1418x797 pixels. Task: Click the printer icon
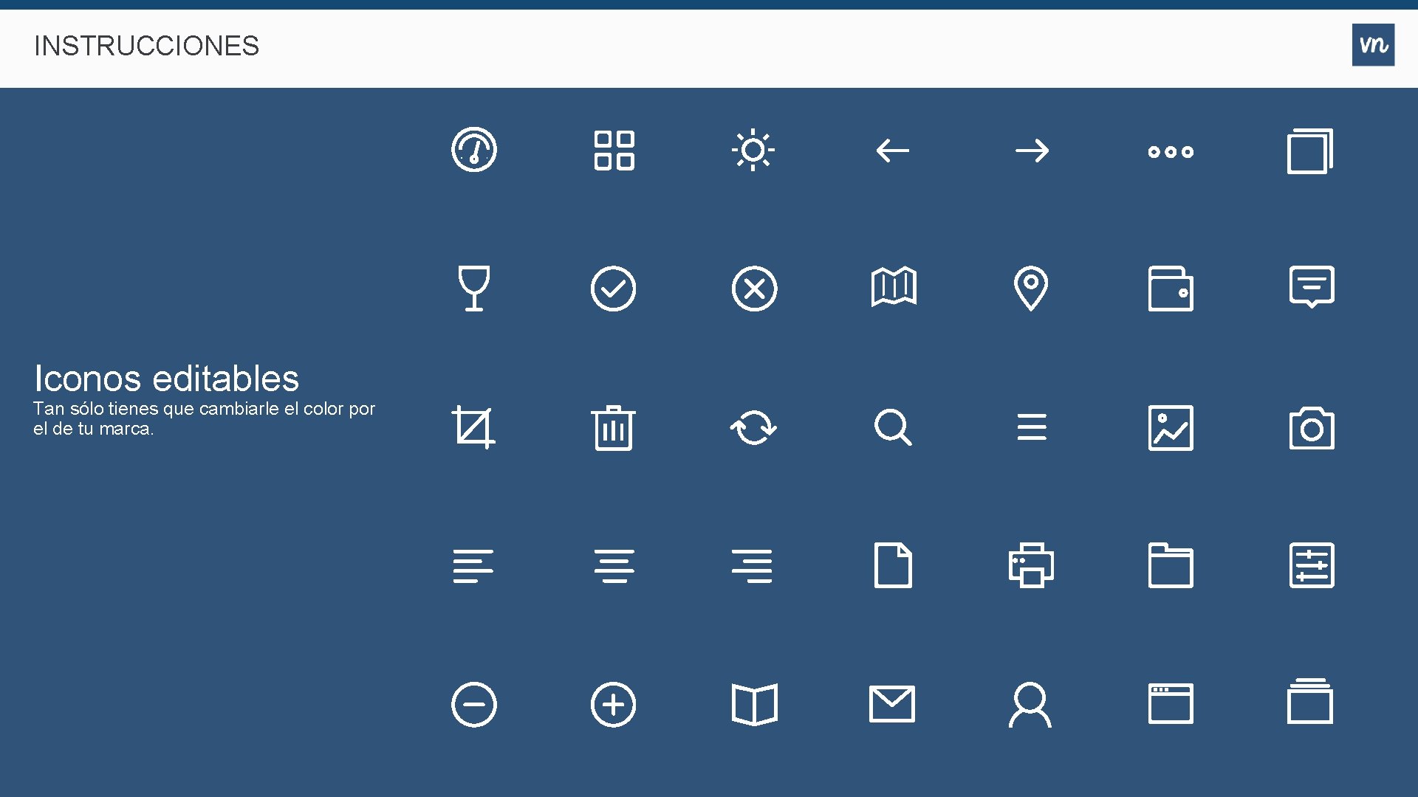click(x=1031, y=566)
